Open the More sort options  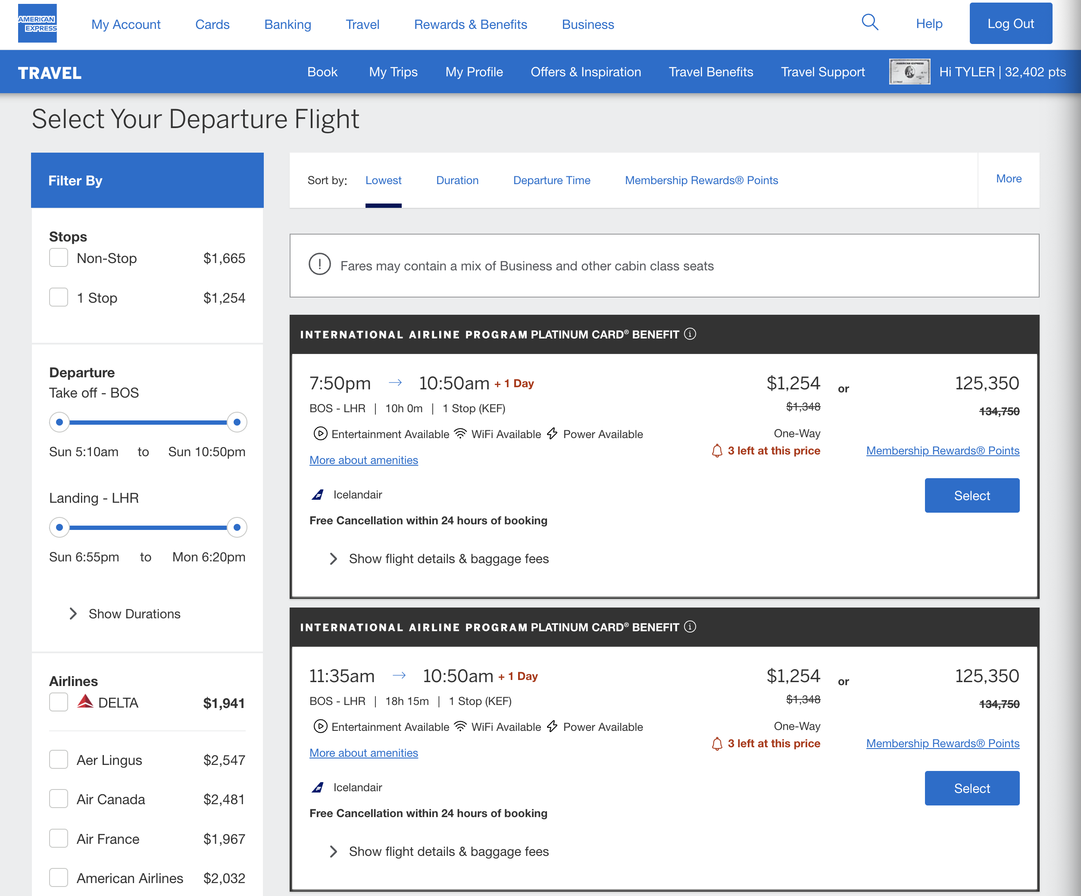tap(1009, 179)
